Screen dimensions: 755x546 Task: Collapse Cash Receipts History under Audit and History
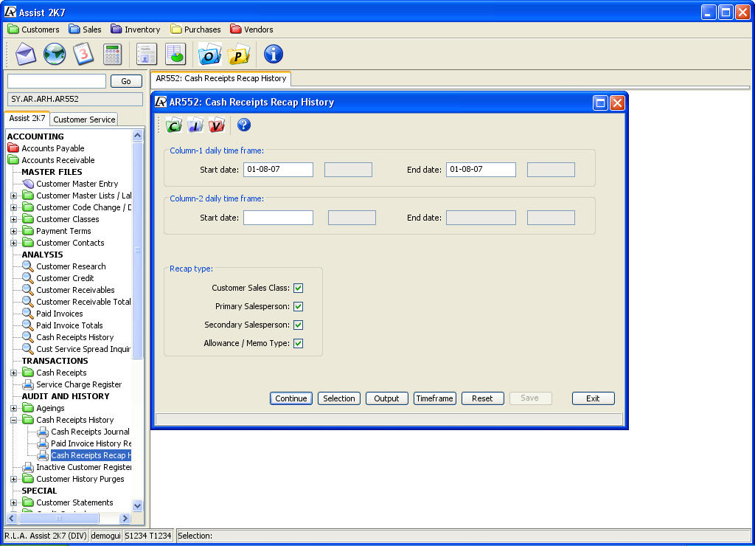tap(13, 421)
